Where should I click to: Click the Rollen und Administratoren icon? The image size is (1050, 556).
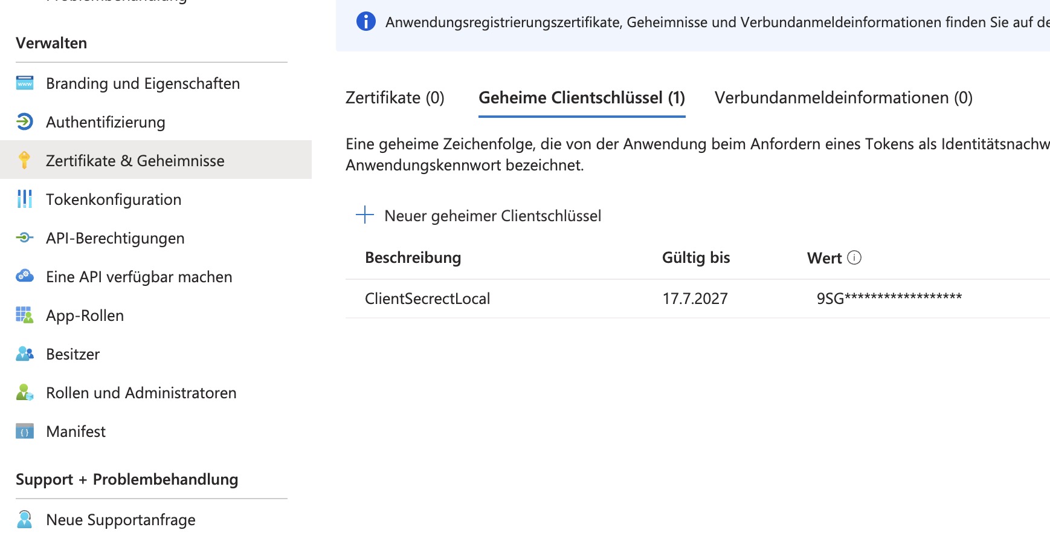pos(25,393)
